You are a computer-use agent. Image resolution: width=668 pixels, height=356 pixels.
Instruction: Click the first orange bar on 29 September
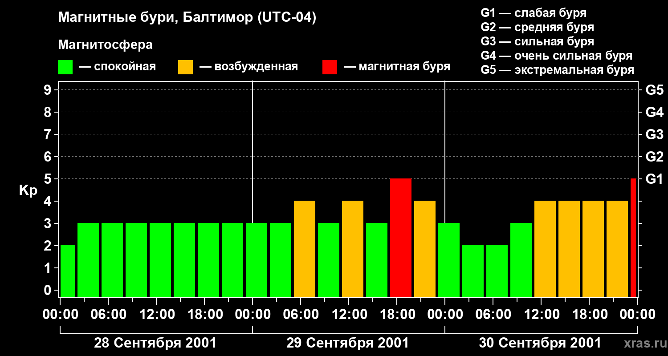(x=305, y=249)
